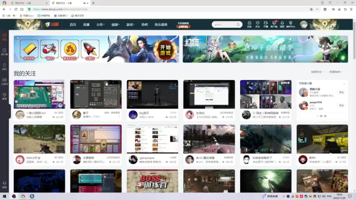
Task: Open 鱼吧 in navigation
Action: pyautogui.click(x=145, y=24)
